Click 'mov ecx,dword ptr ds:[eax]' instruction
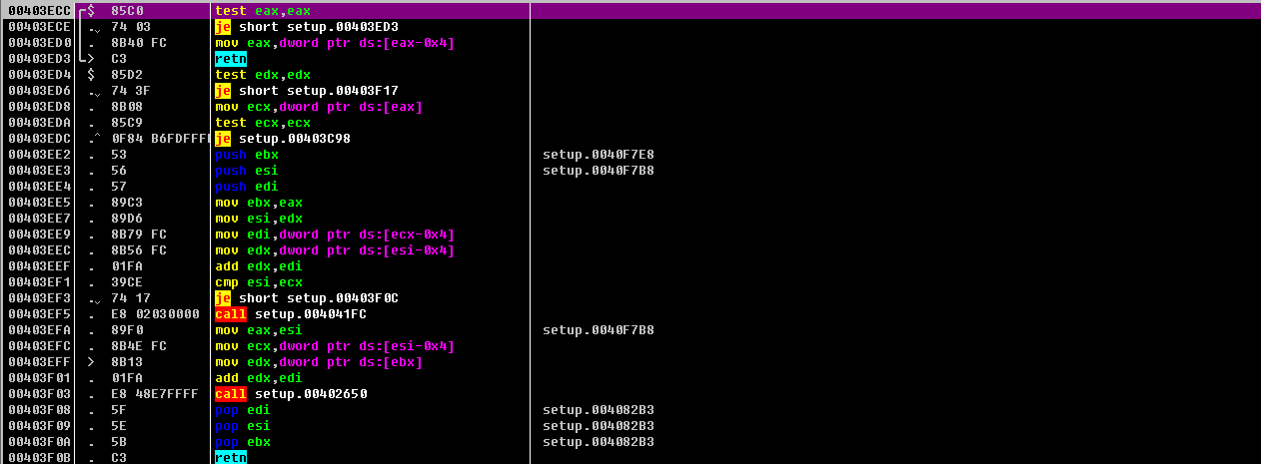Screen dimensions: 1261x464 319,107
